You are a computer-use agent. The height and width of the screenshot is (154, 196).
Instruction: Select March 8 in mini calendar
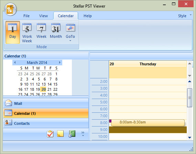click(56, 79)
